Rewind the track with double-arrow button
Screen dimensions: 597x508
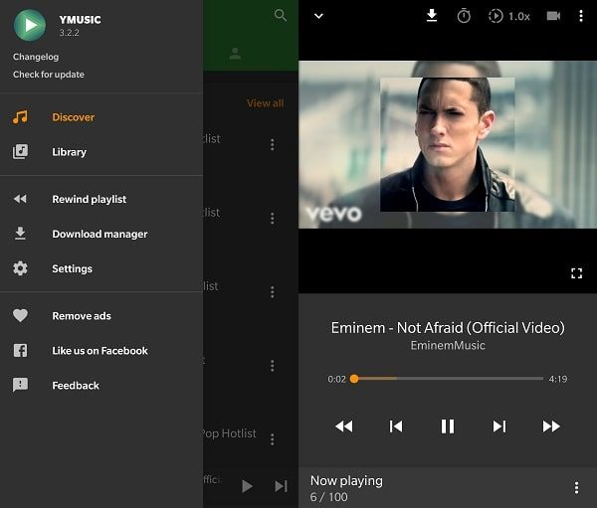click(x=344, y=426)
